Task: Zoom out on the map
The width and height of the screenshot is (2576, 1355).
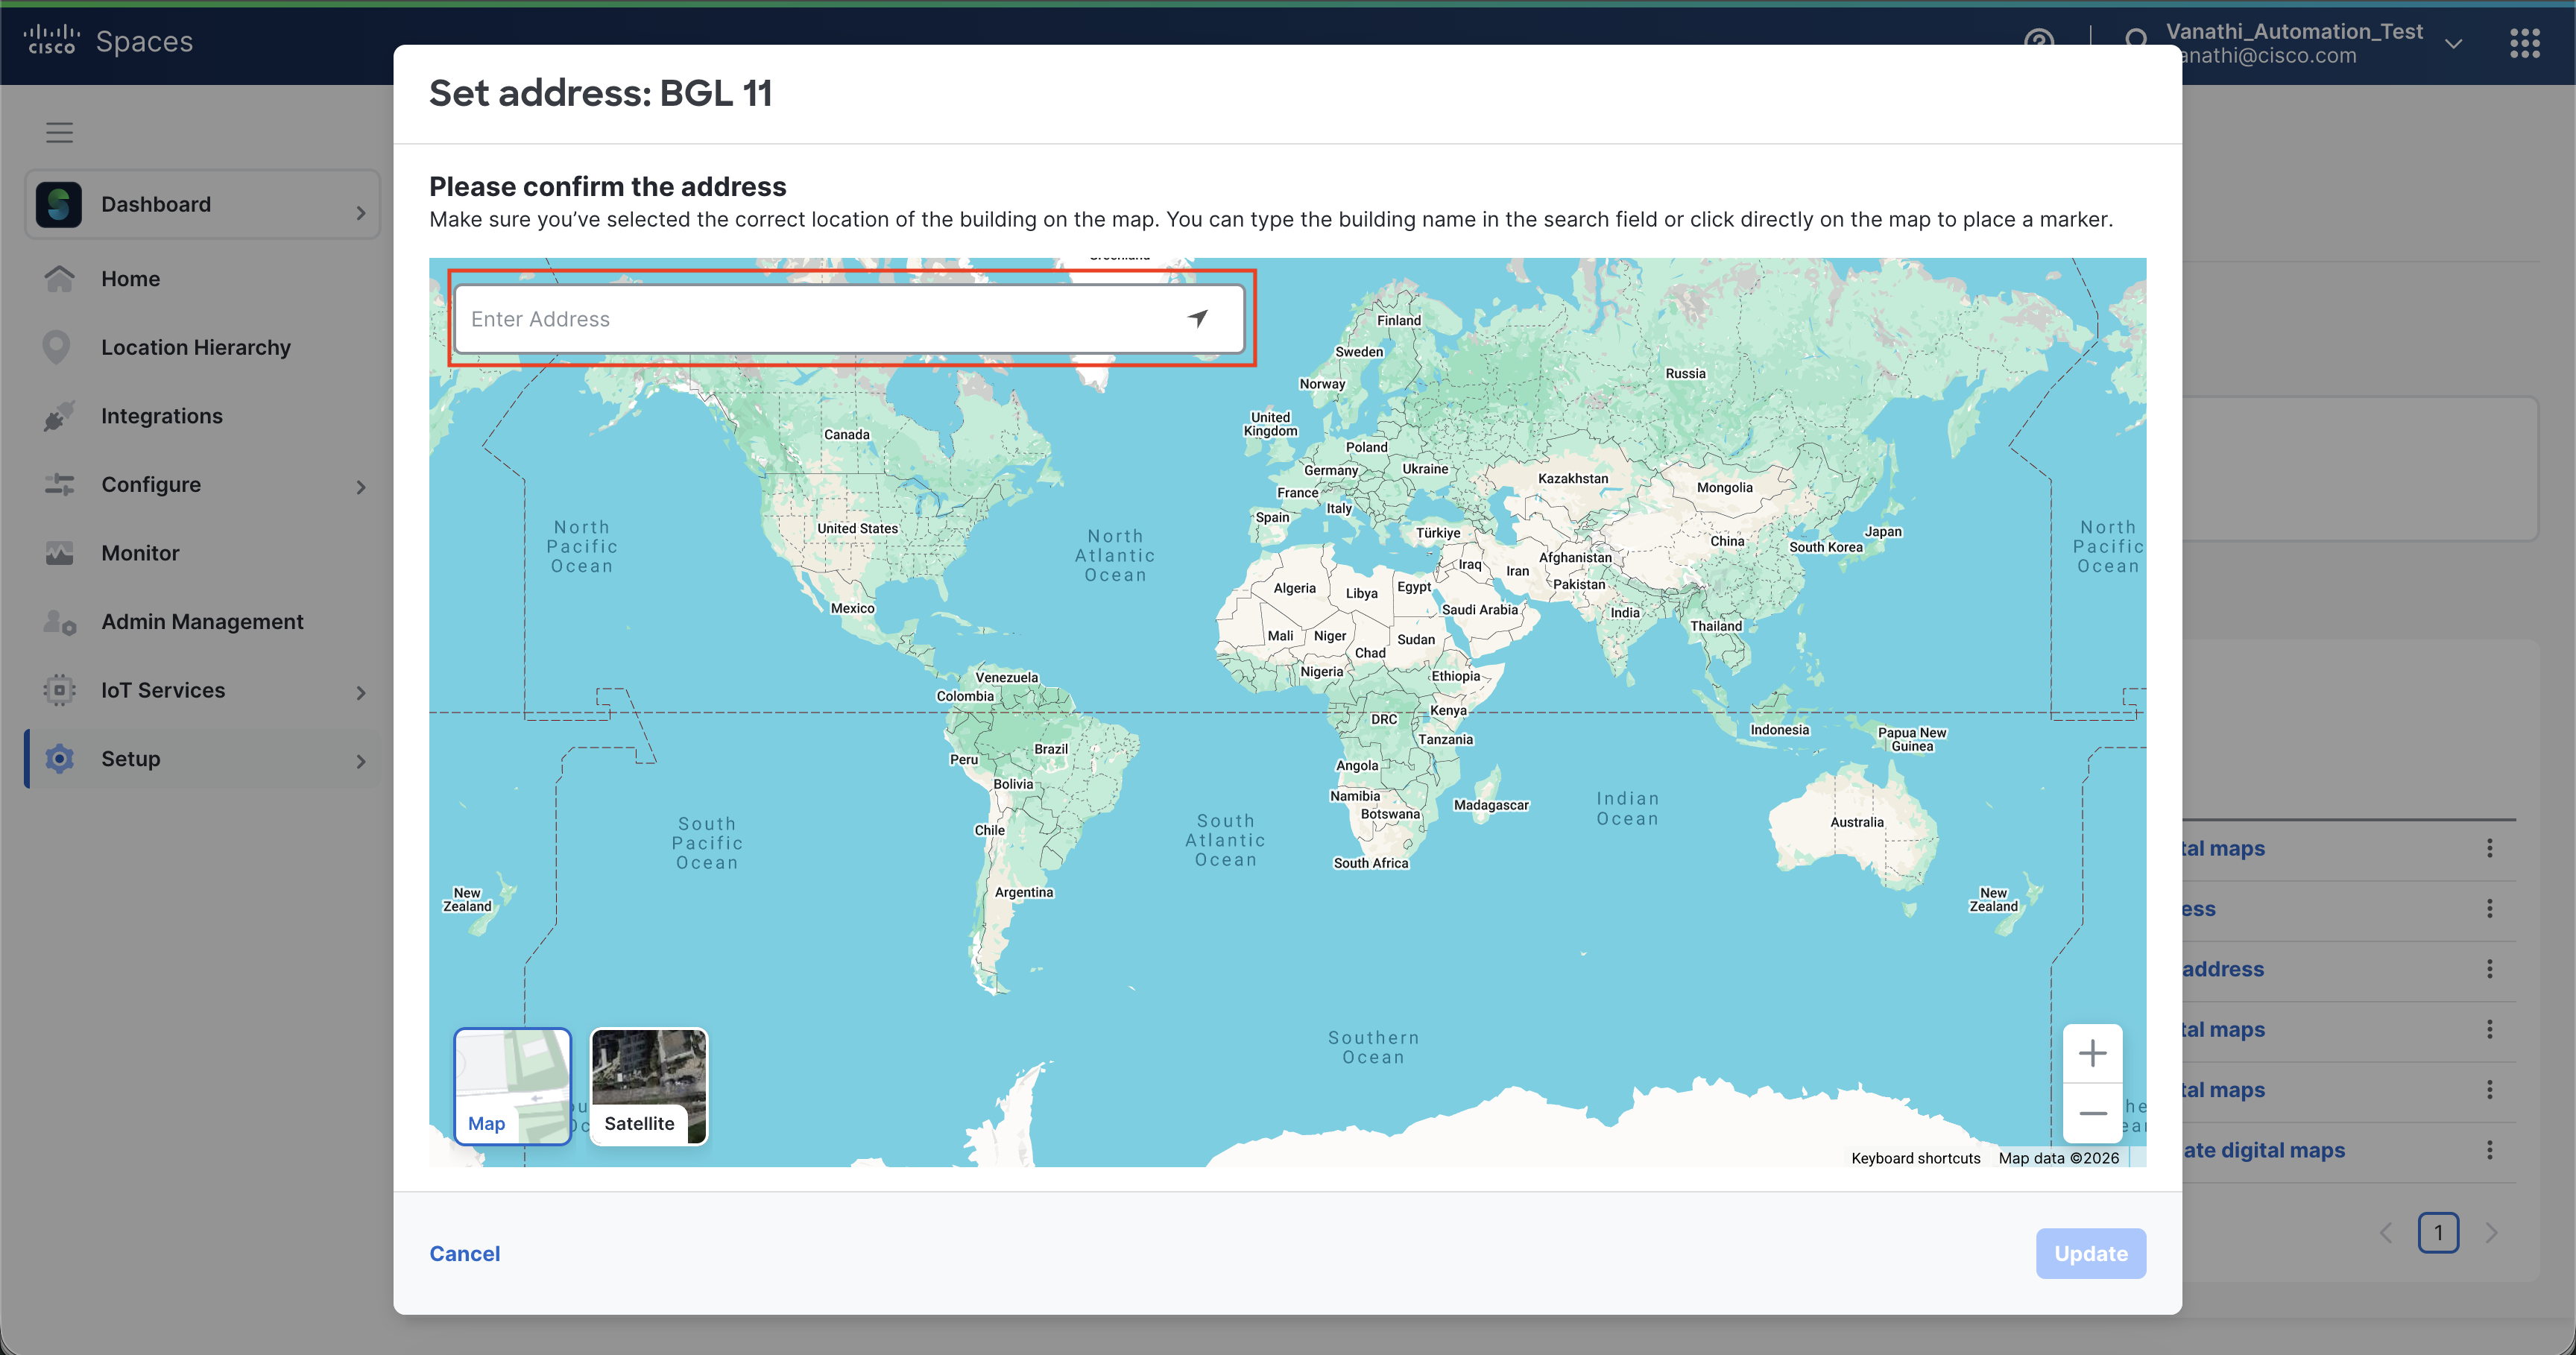Action: (x=2092, y=1113)
